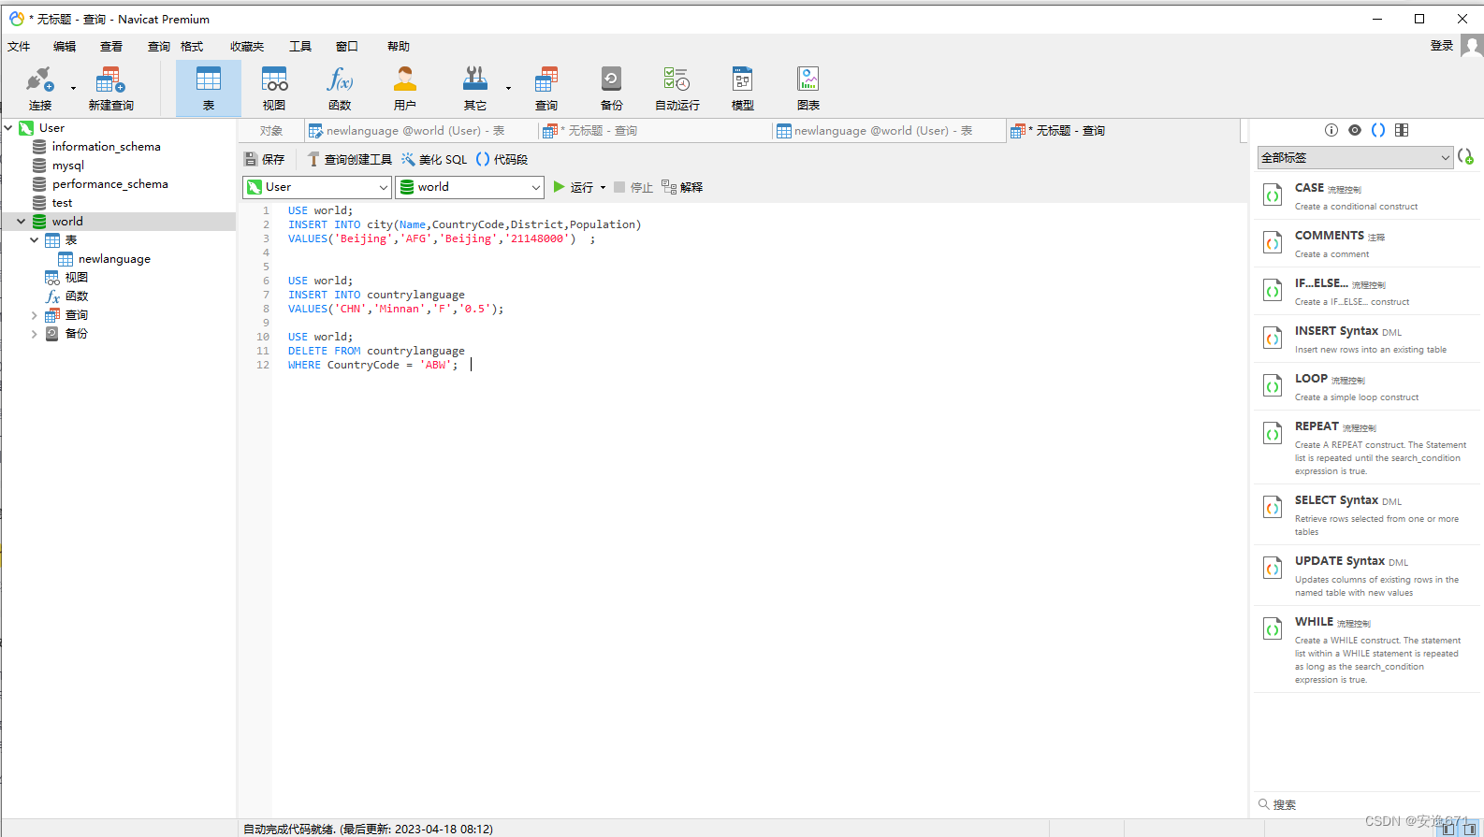Screen dimensions: 1484x837
Task: Run the query with 运行
Action: (x=573, y=187)
